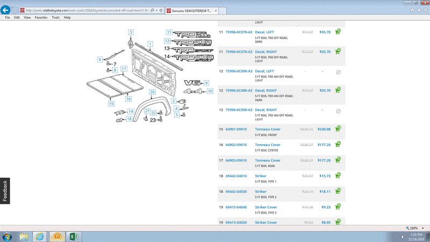430x242 pixels.
Task: Open Internet Explorer from the taskbar
Action: coord(40,237)
